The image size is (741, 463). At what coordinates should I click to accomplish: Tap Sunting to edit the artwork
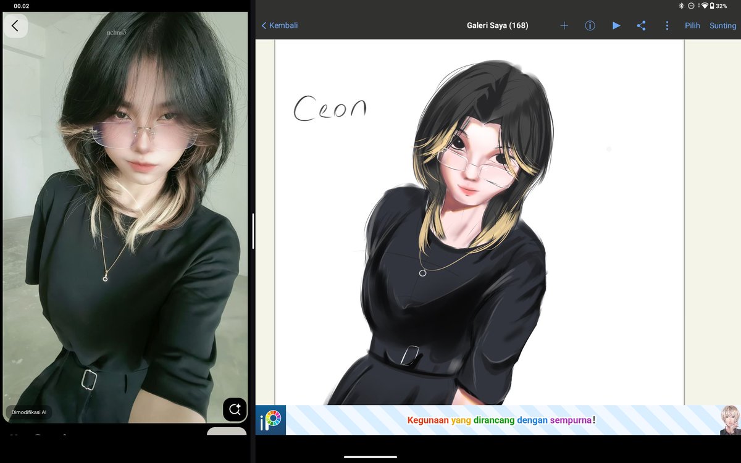(x=722, y=25)
